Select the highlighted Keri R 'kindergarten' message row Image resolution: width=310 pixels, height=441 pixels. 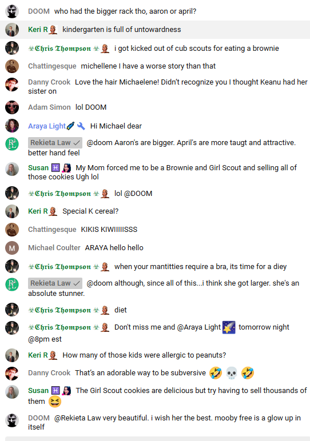[155, 30]
